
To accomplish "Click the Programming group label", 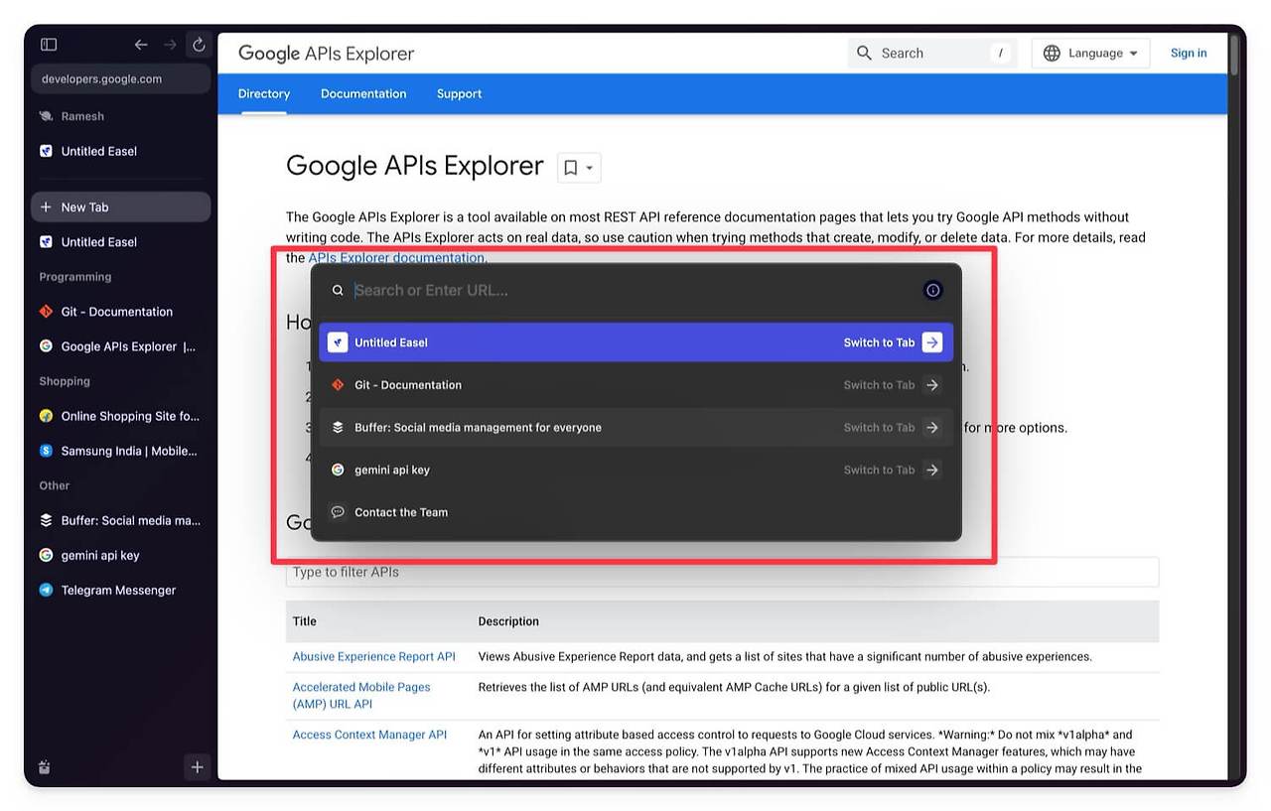I will pos(75,277).
